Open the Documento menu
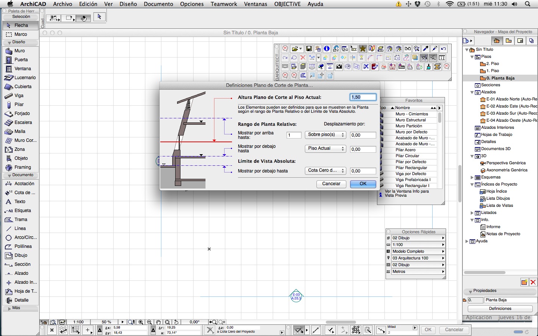This screenshot has height=336, width=538. (x=158, y=4)
